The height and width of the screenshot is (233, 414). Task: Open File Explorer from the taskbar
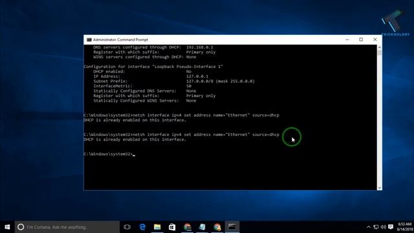[x=157, y=227]
